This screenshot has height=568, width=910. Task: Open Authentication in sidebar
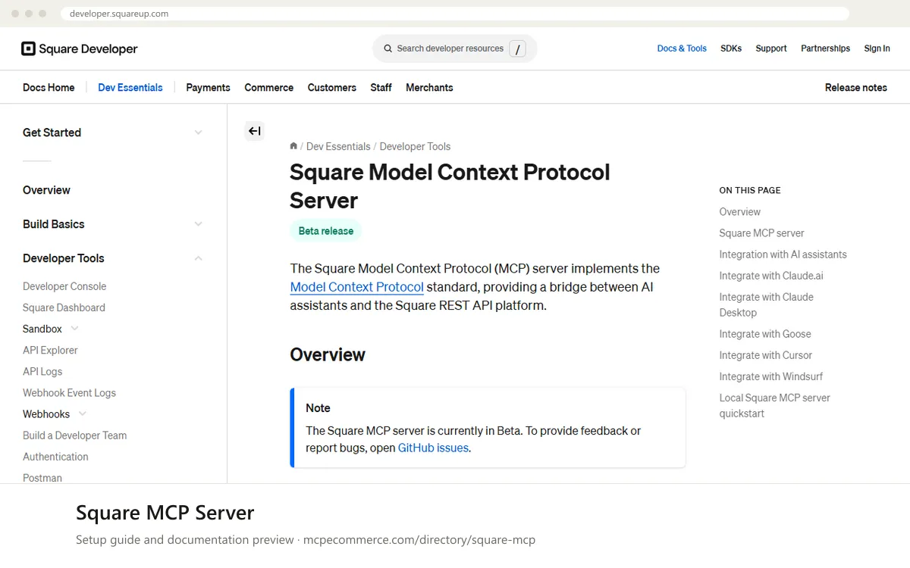pyautogui.click(x=55, y=456)
